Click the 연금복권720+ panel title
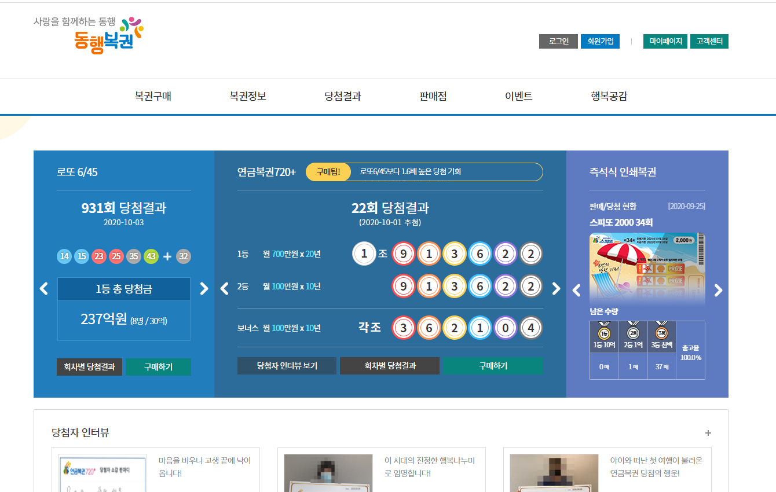Viewport: 776px width, 492px height. 266,172
